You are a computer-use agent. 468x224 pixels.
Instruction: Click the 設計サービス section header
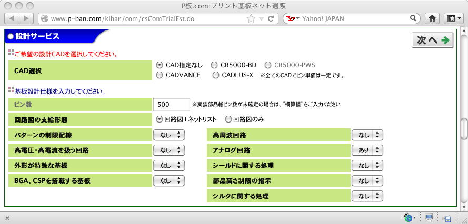coord(57,36)
